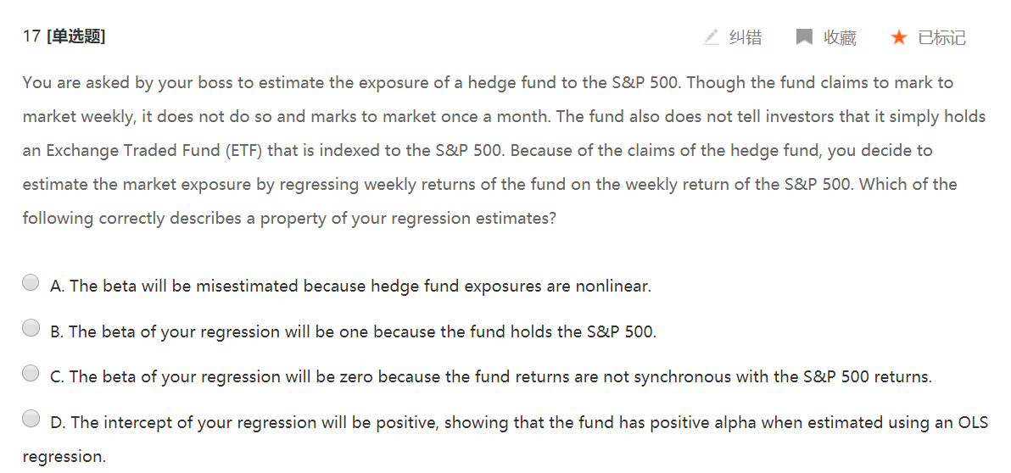Click the 纠错 text link
Screen dimensions: 1011x473
(x=746, y=37)
